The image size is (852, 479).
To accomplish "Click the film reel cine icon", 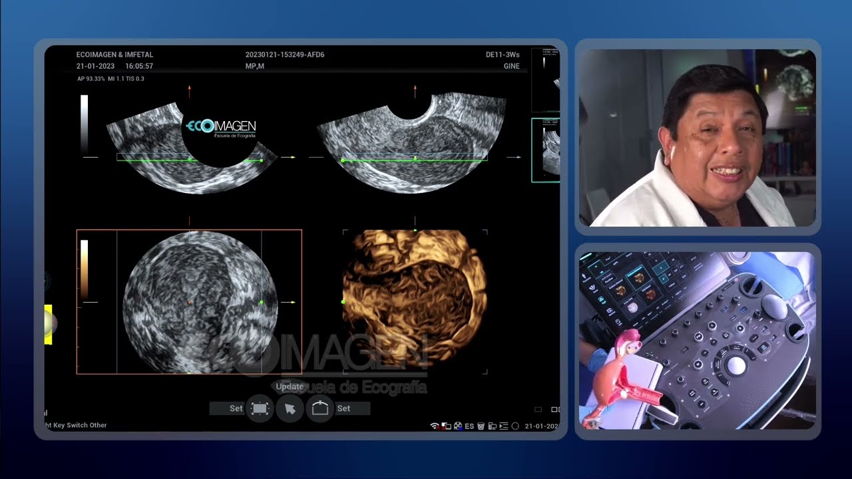I will [x=458, y=426].
